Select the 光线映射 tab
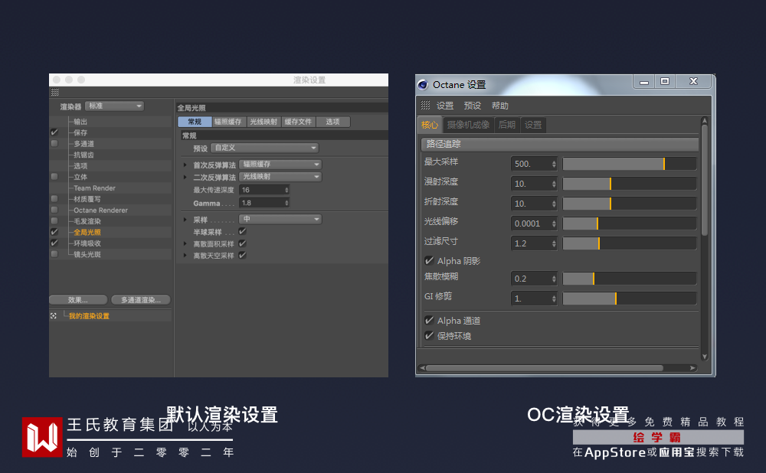This screenshot has height=473, width=766. tap(264, 122)
